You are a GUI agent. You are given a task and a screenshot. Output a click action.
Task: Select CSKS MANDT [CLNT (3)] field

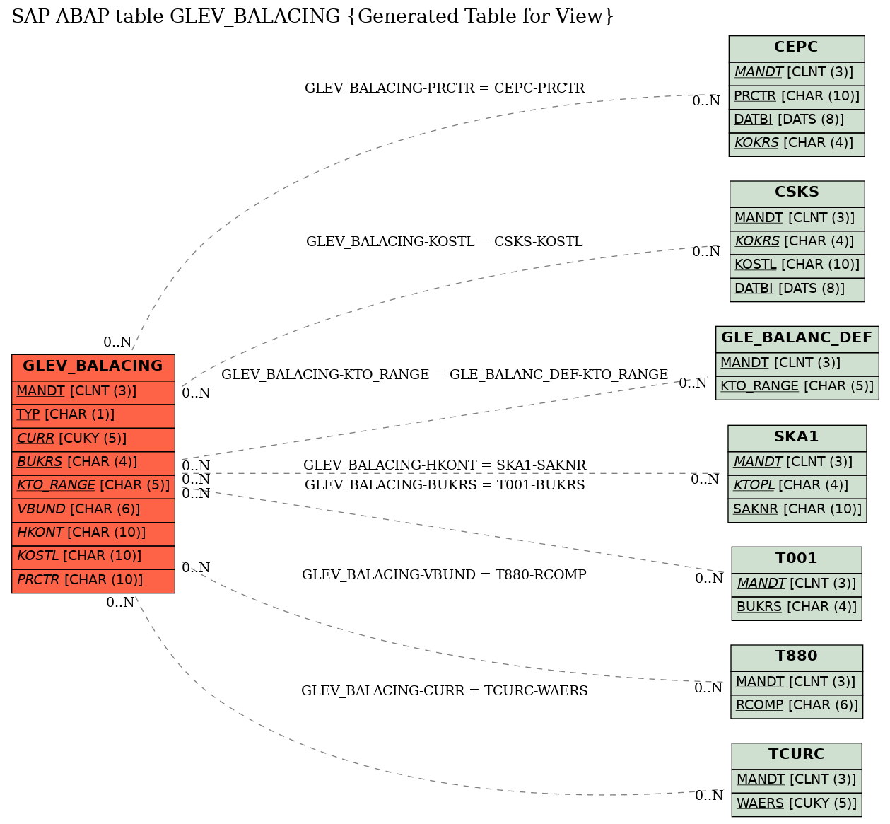[x=797, y=219]
